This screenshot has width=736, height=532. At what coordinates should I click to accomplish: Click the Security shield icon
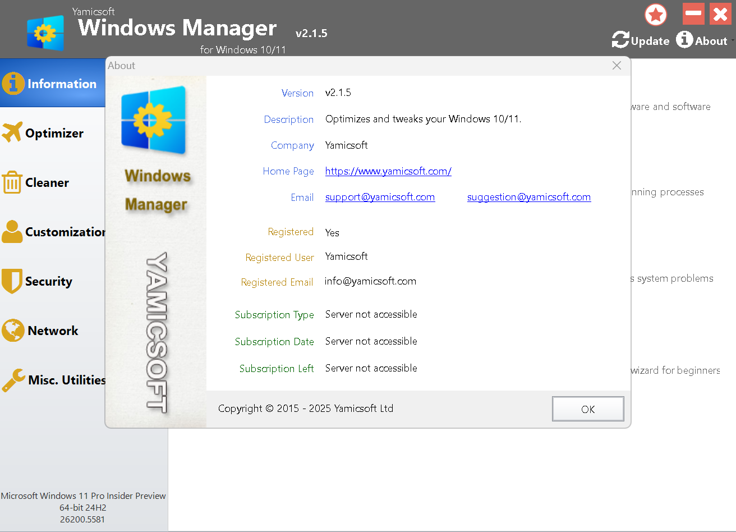12,281
